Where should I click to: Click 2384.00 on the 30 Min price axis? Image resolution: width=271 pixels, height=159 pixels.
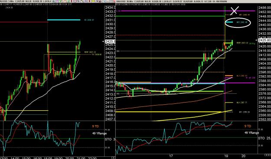click(x=264, y=85)
